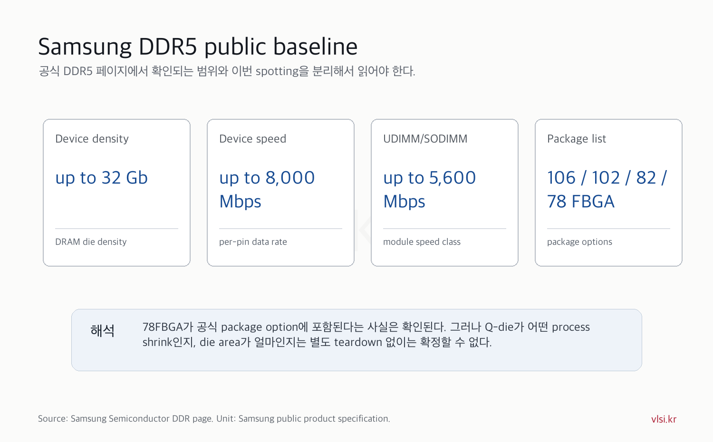Click the 'per-pin data rate' caption
The height and width of the screenshot is (442, 713).
click(x=253, y=242)
